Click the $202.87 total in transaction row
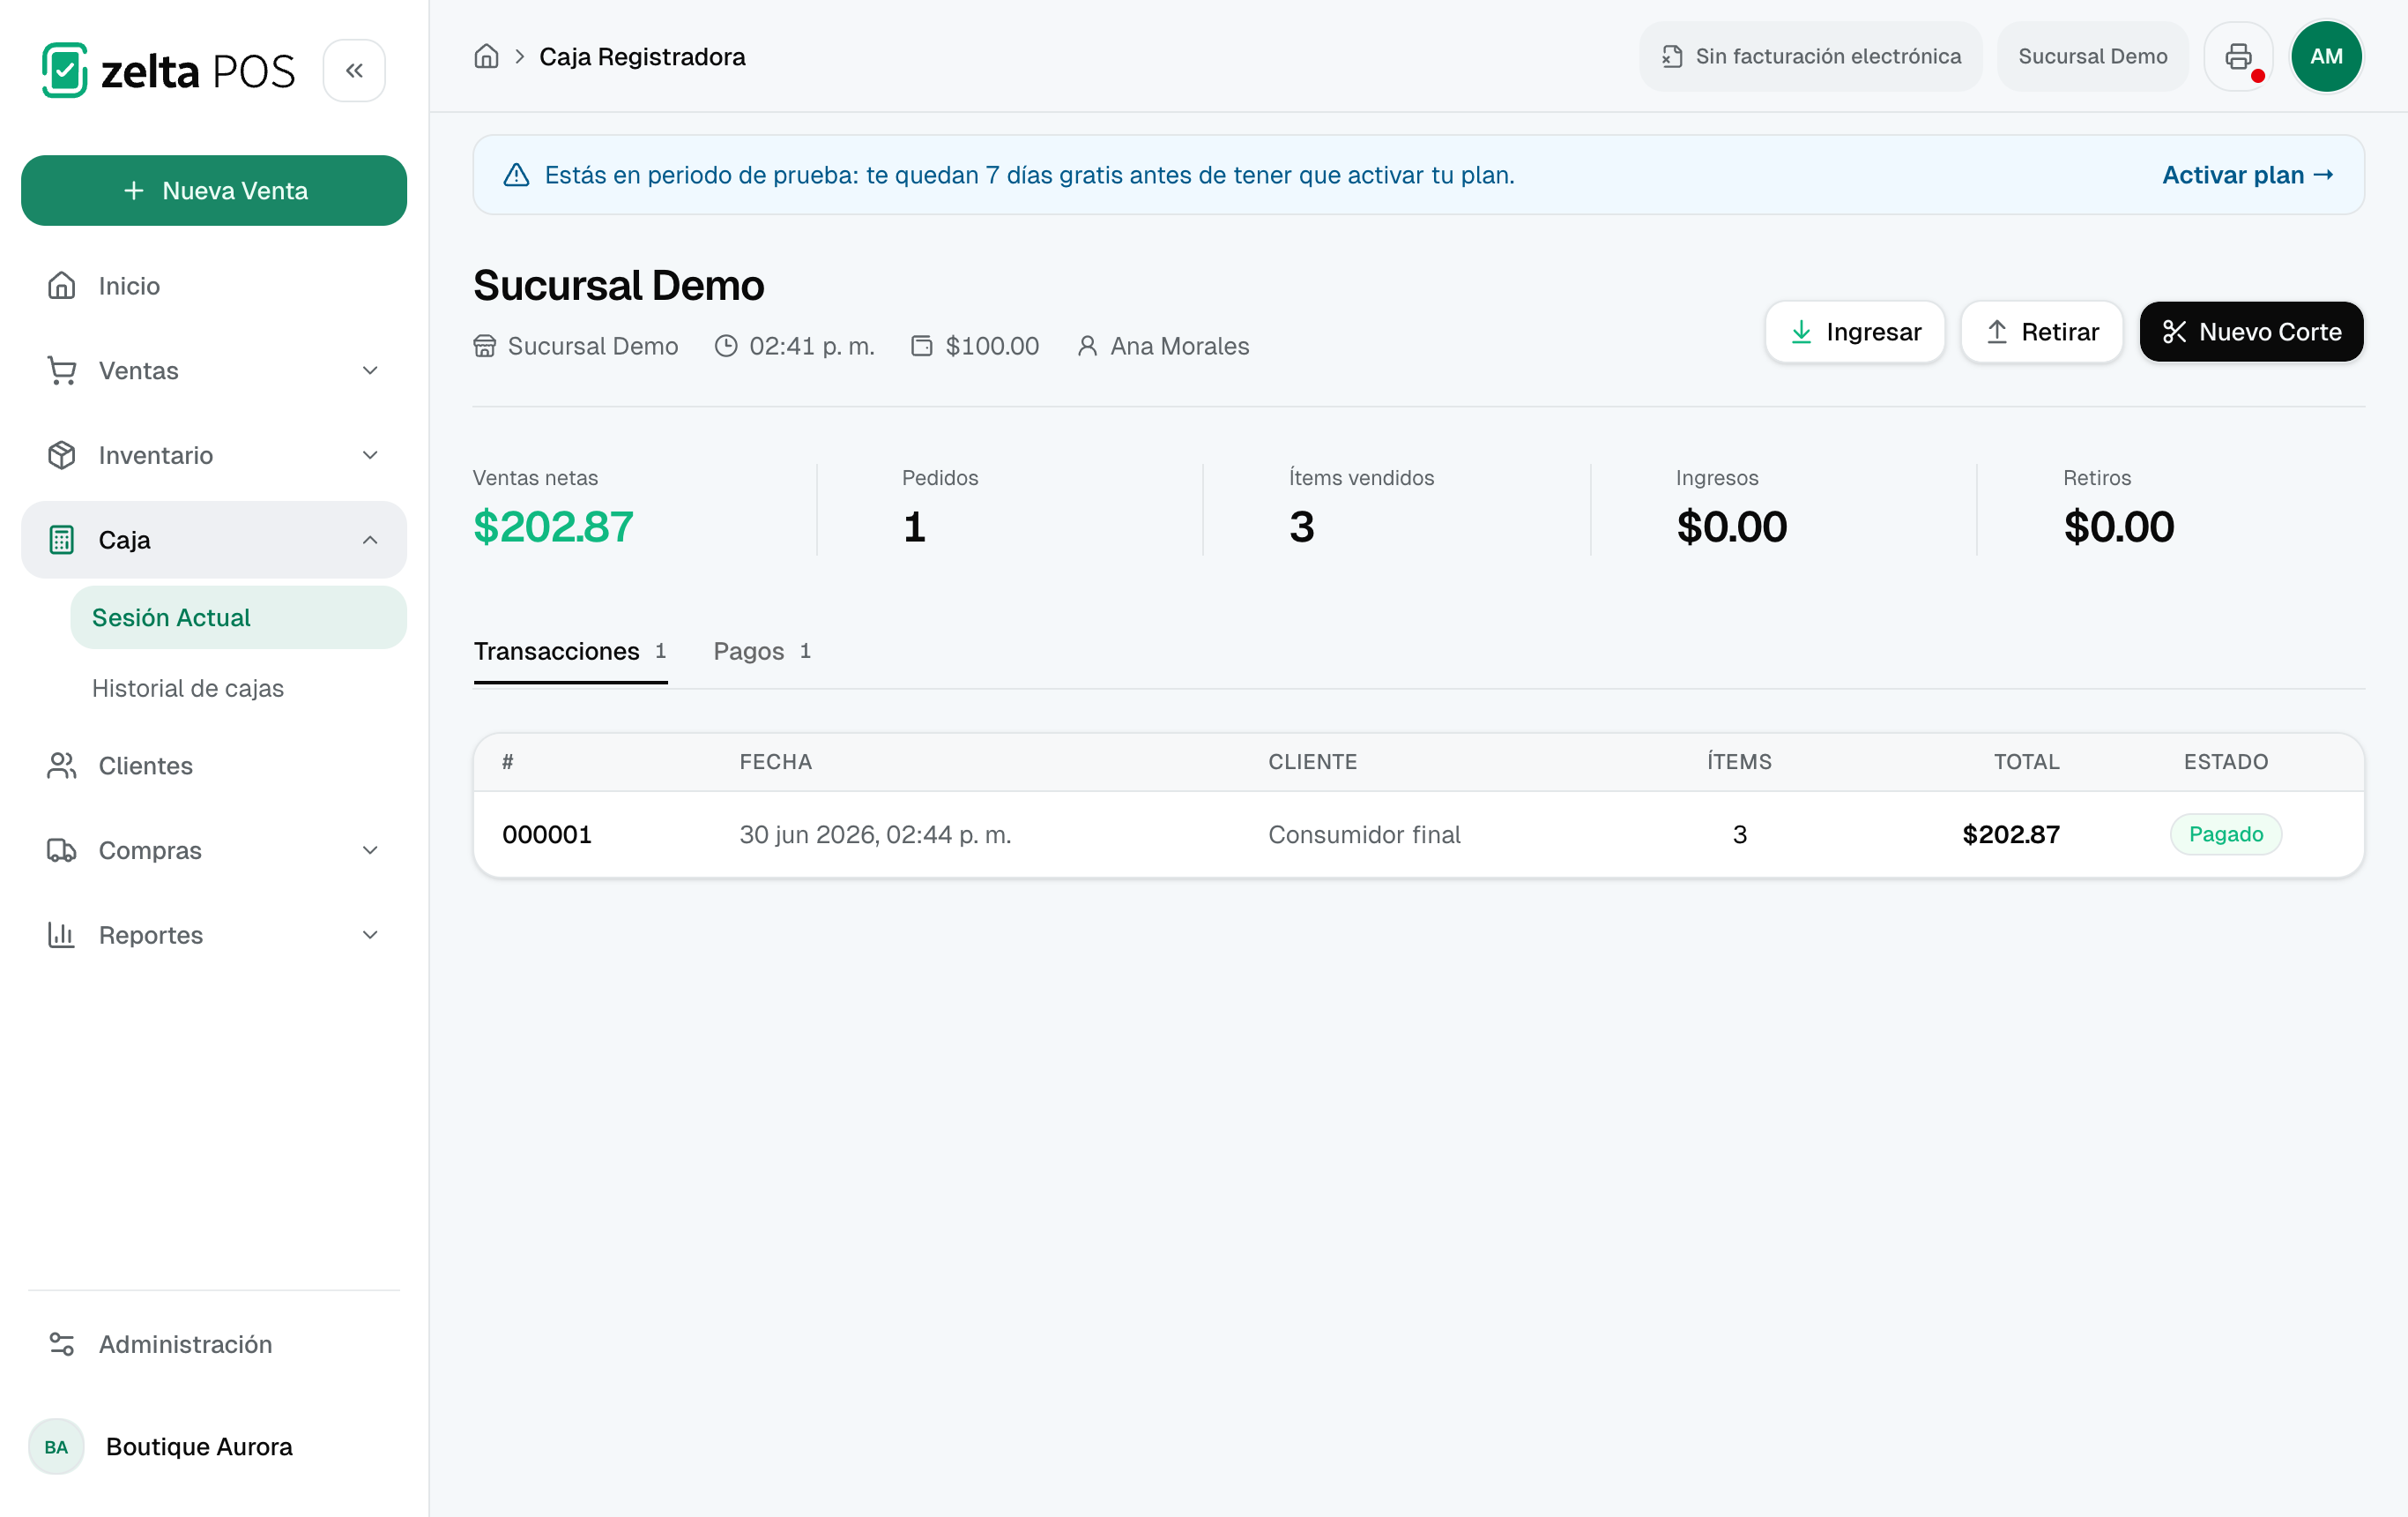2408x1517 pixels. (x=2011, y=834)
